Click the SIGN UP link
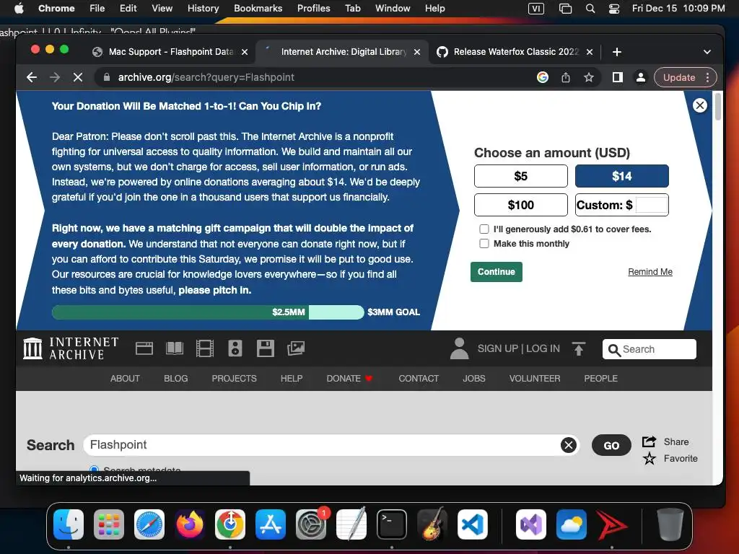Image resolution: width=739 pixels, height=554 pixels. 498,348
